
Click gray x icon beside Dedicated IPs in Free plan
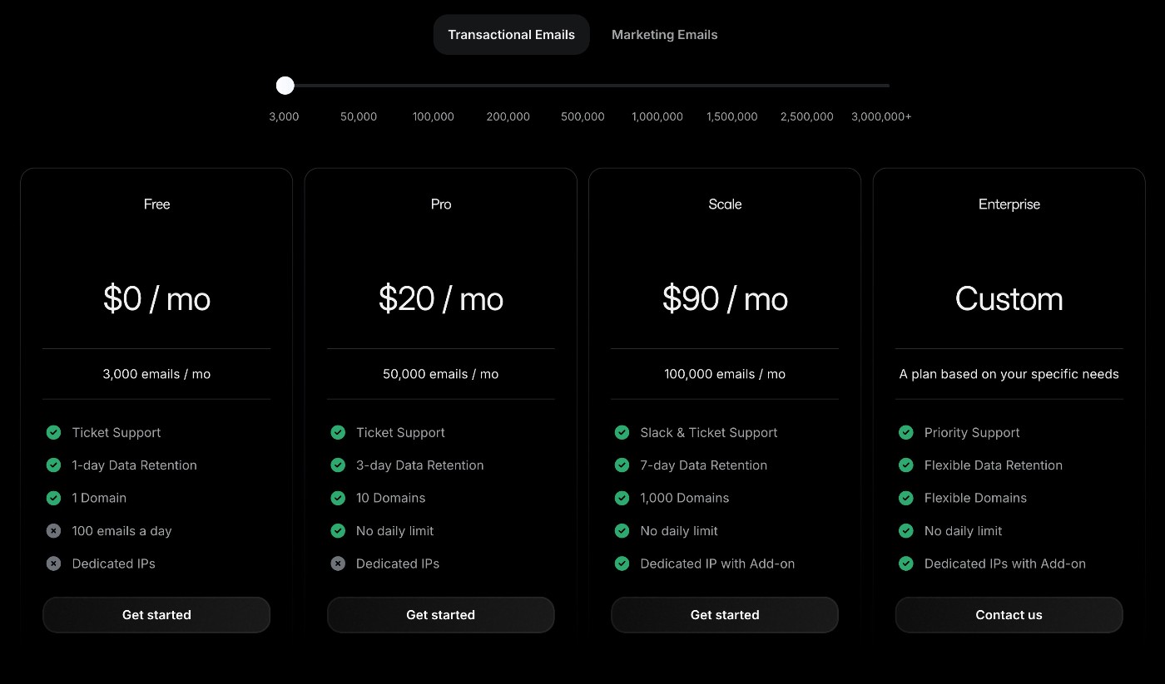pos(53,563)
